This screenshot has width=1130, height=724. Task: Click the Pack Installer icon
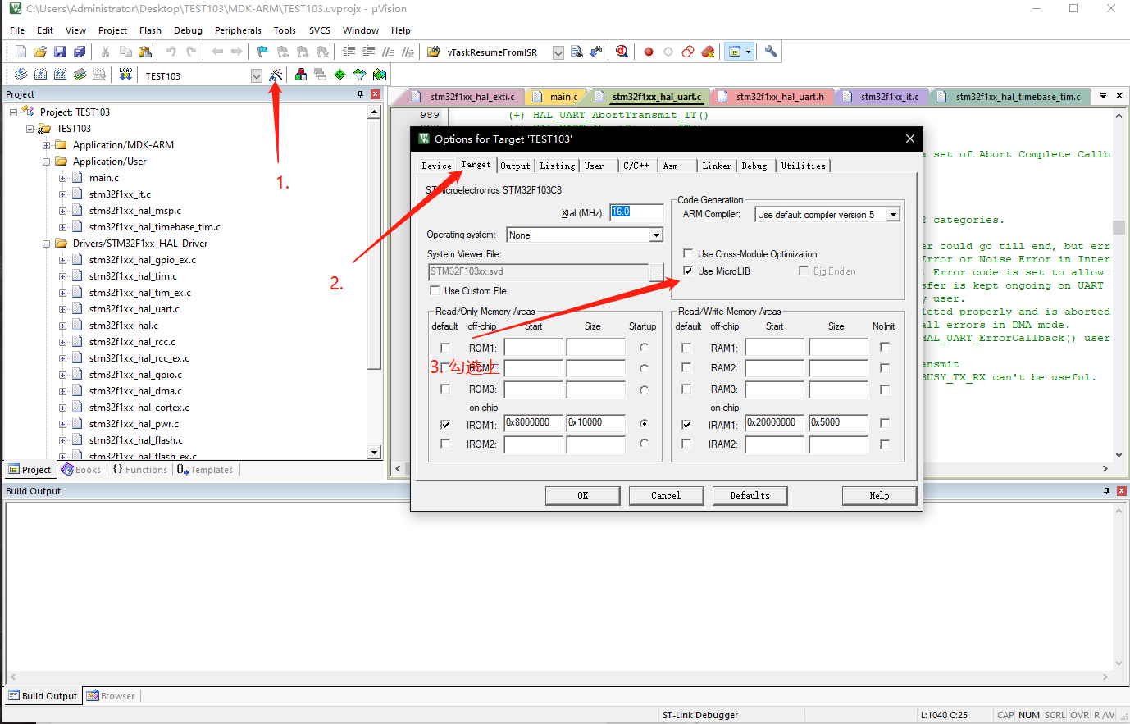point(380,75)
